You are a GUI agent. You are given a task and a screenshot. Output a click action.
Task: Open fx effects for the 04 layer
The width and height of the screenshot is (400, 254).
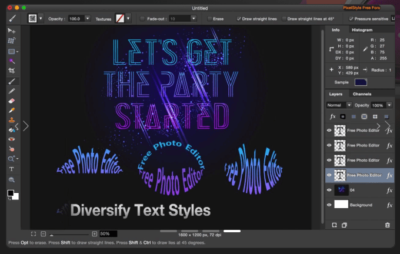coord(389,190)
